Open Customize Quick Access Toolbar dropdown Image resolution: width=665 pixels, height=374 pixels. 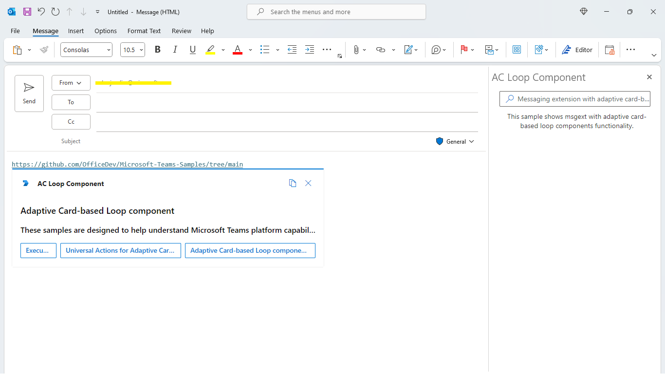click(97, 12)
